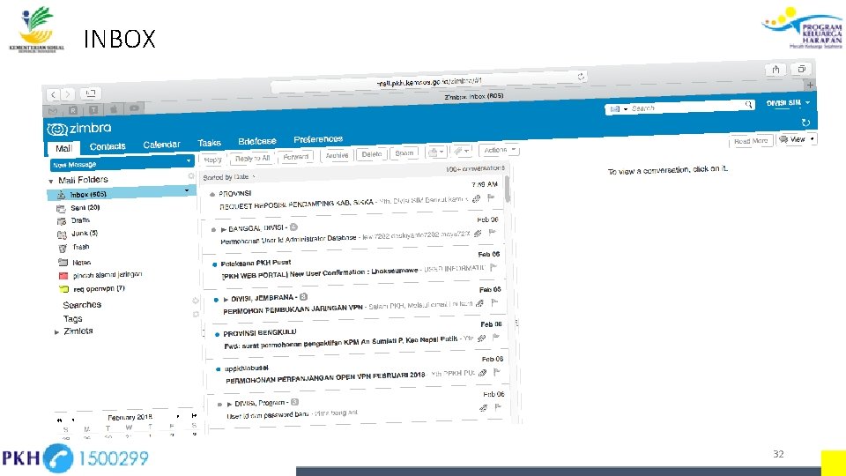Open the Notes folder
This screenshot has width=846, height=476.
81,263
